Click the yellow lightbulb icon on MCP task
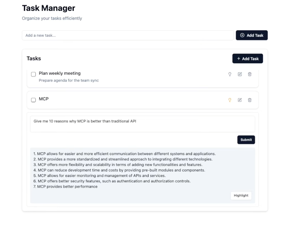Viewport: 299px width, 226px height. (x=230, y=100)
